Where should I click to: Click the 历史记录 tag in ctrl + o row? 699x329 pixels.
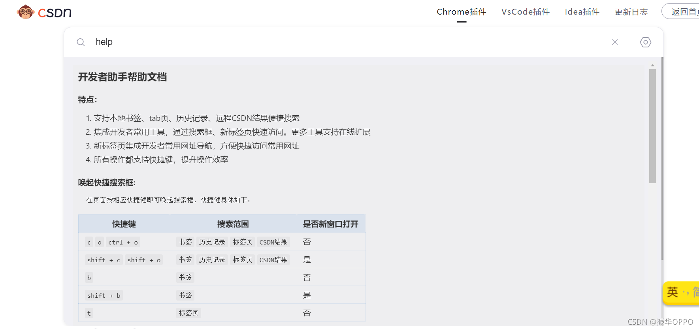tap(212, 242)
